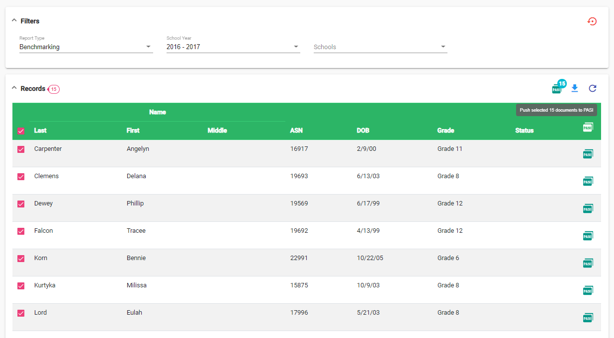Click the download records icon

pos(575,88)
